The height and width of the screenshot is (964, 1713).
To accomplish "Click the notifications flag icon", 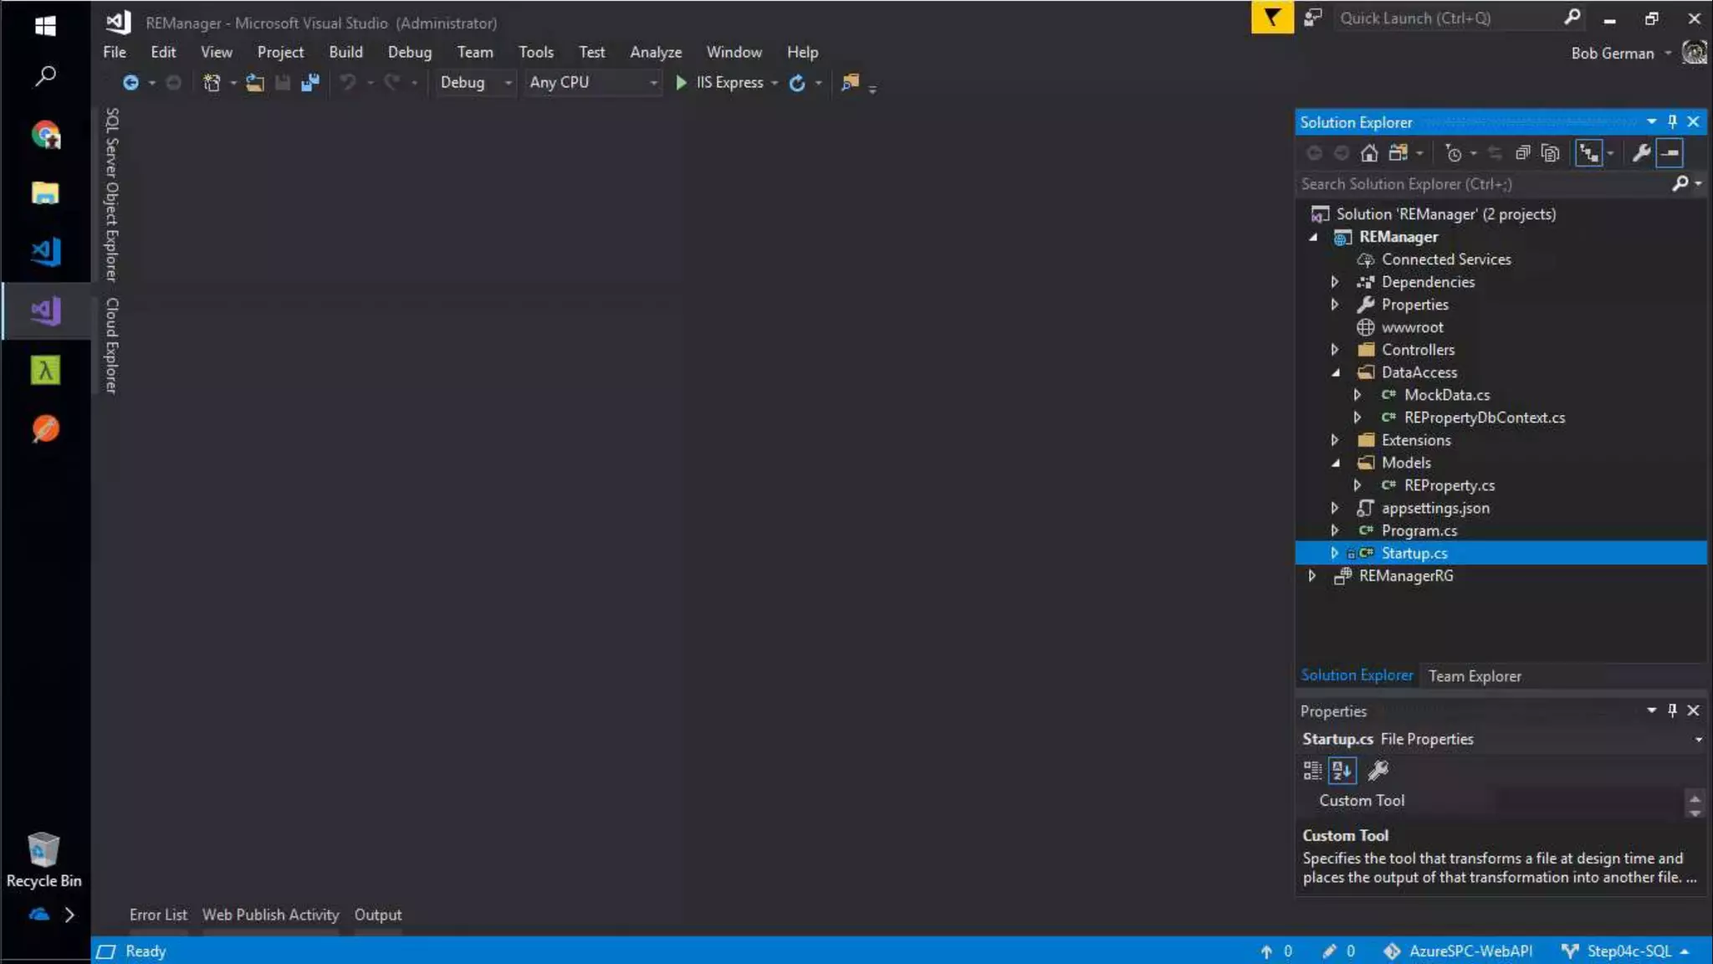I will coord(1271,18).
